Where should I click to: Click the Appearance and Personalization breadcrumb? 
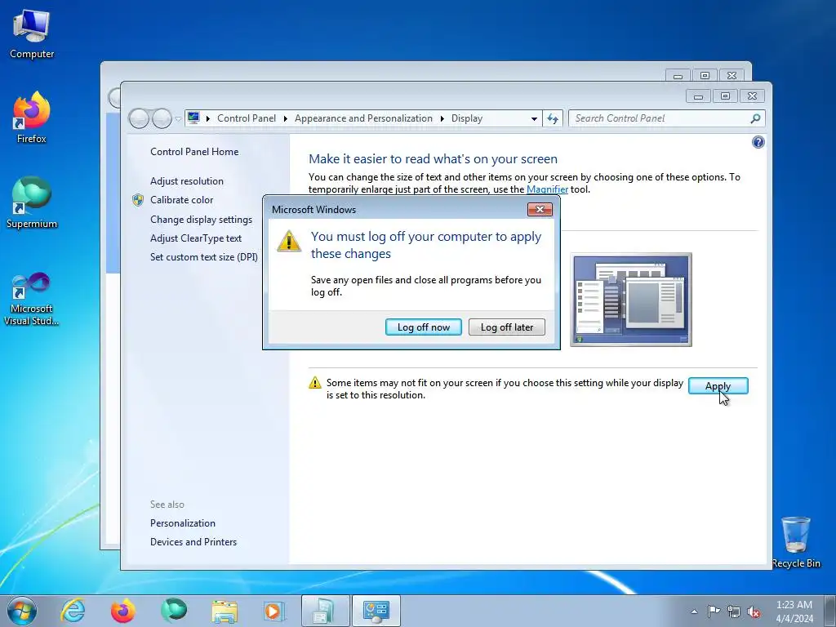point(363,118)
